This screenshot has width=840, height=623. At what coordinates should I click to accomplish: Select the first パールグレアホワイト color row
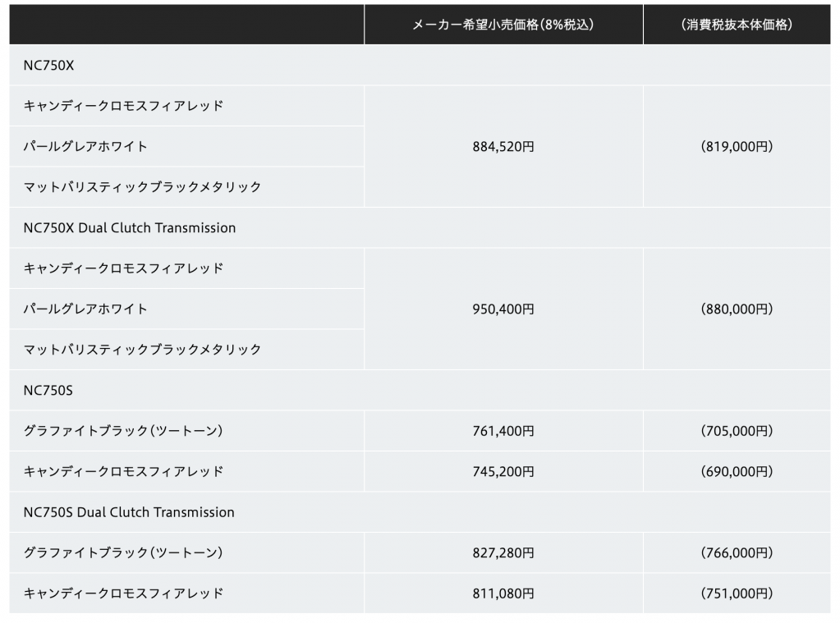tap(86, 147)
